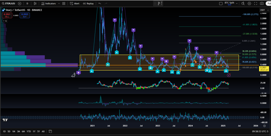Create a new Alert
The height and width of the screenshot is (136, 271).
pyautogui.click(x=74, y=3)
